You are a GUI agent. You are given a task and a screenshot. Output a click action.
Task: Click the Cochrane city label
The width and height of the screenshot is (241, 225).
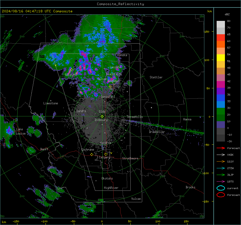point(88,150)
